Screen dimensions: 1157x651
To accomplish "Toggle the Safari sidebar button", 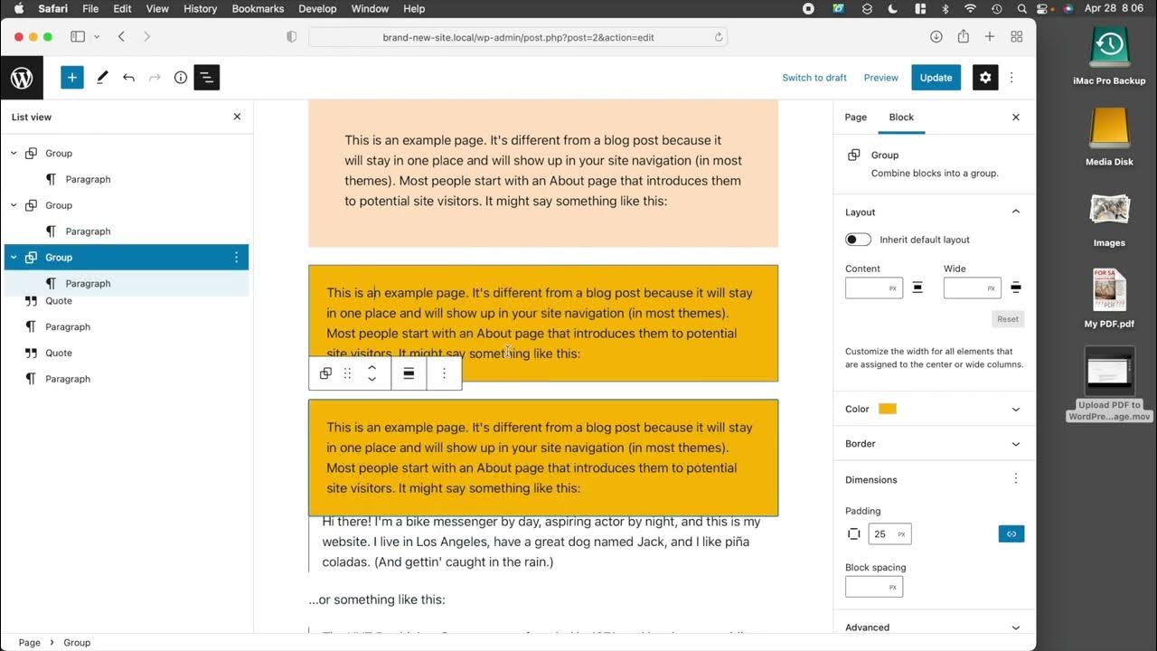I will pyautogui.click(x=78, y=37).
